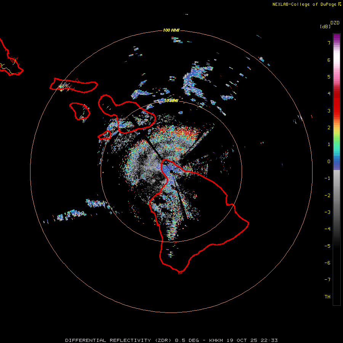
Task: Click the DZD legend title
Action: pyautogui.click(x=335, y=23)
